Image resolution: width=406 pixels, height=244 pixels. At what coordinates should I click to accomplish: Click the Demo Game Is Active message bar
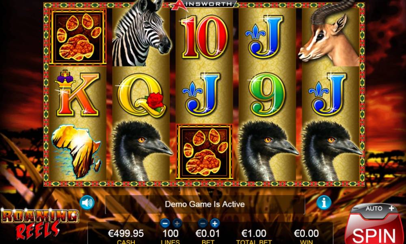[205, 204]
